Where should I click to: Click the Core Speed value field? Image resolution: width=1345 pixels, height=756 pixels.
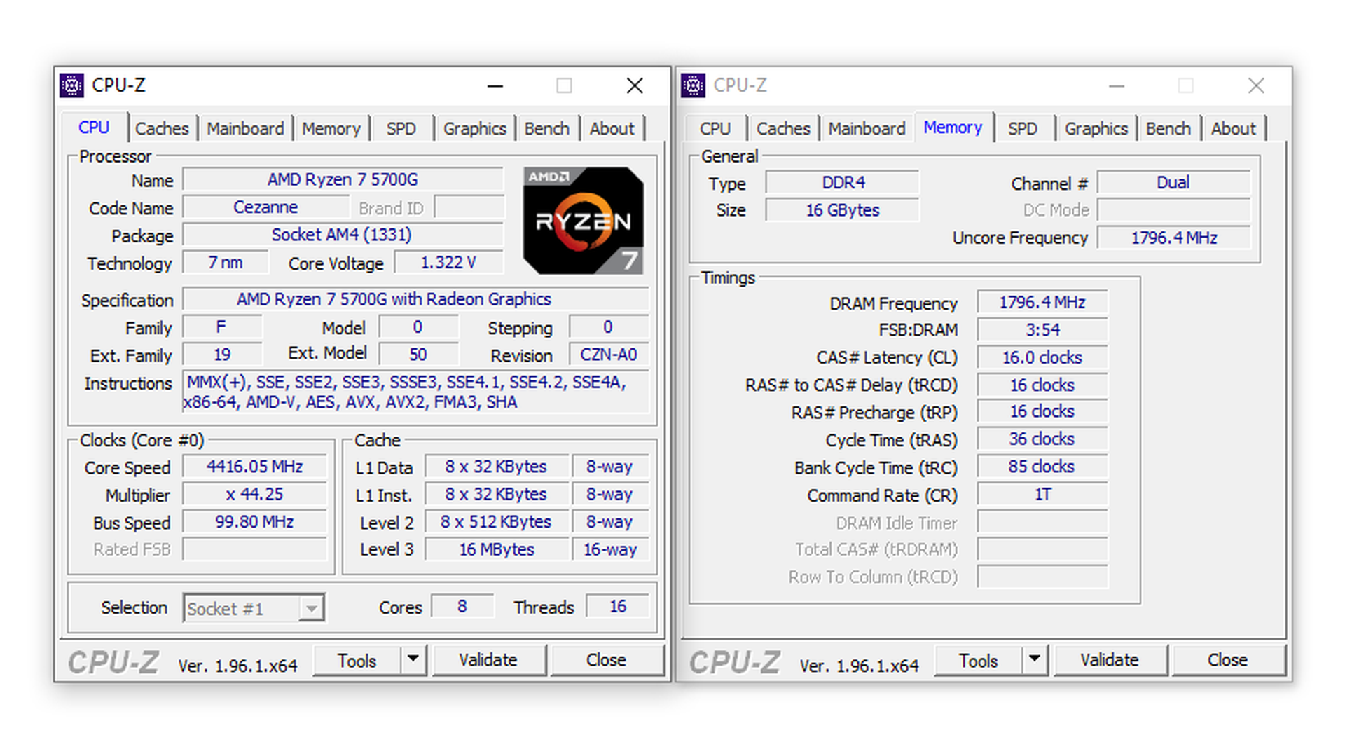(254, 466)
